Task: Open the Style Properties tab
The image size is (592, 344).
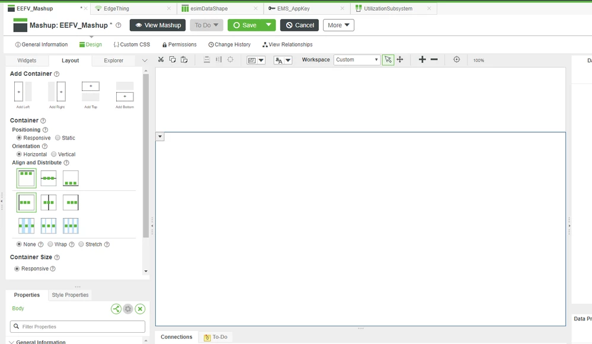Action: pos(71,295)
